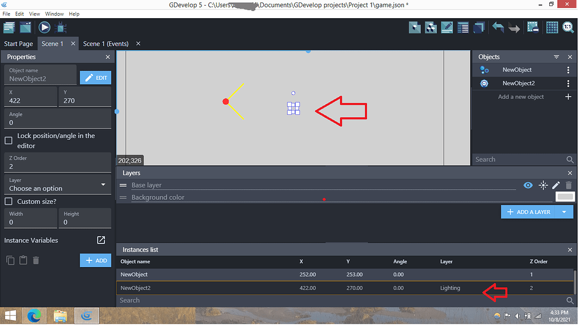
Task: Open the debugger icon beside preview
Action: point(61,27)
